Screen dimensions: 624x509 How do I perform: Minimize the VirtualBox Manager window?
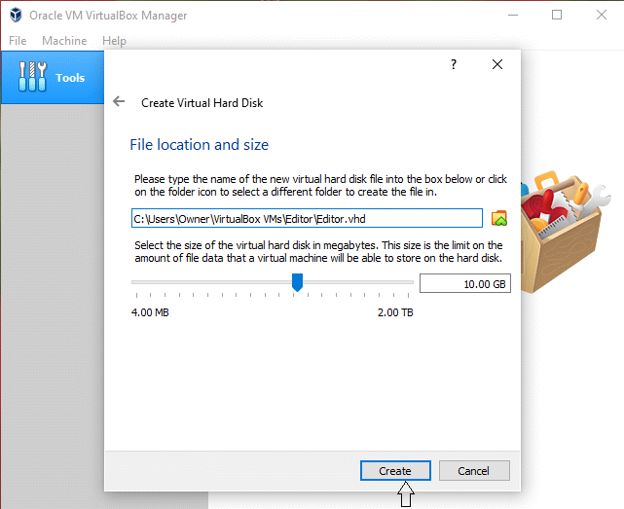512,16
